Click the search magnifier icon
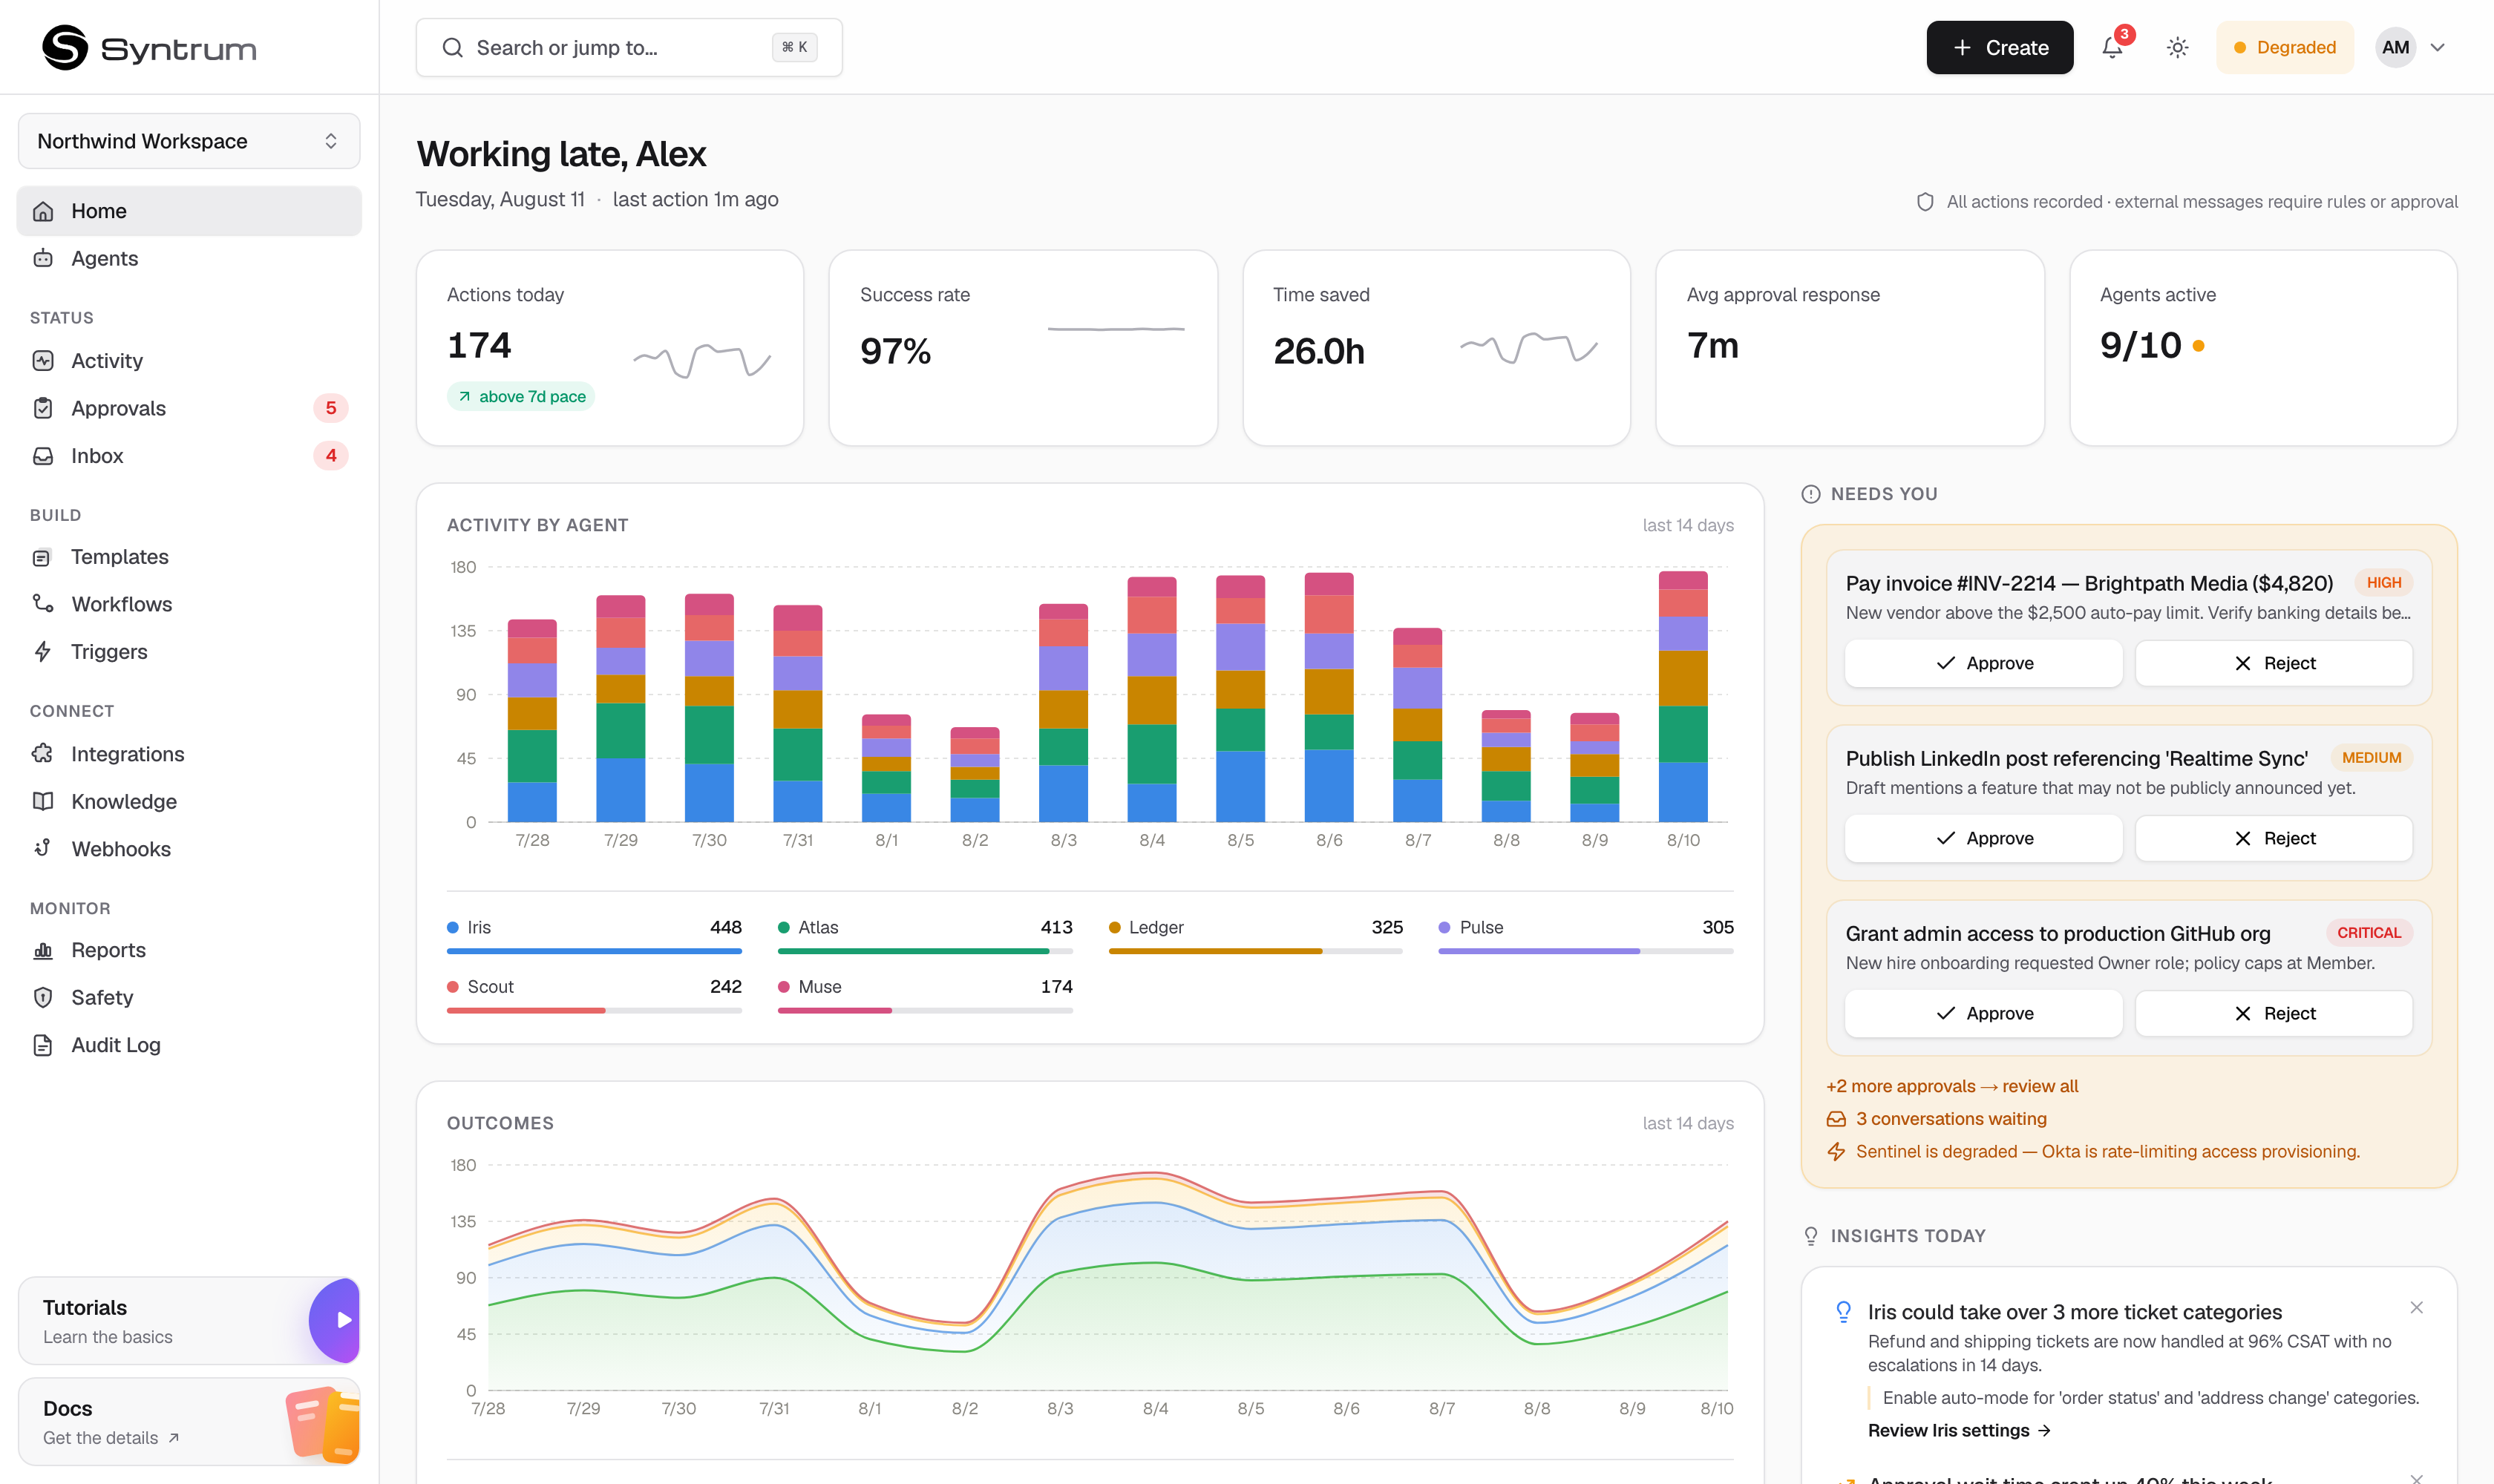The height and width of the screenshot is (1484, 2494). pyautogui.click(x=452, y=47)
